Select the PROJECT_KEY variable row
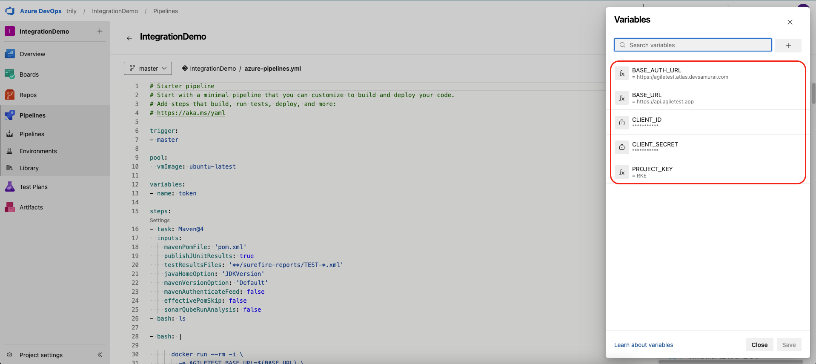This screenshot has width=816, height=364. (708, 172)
